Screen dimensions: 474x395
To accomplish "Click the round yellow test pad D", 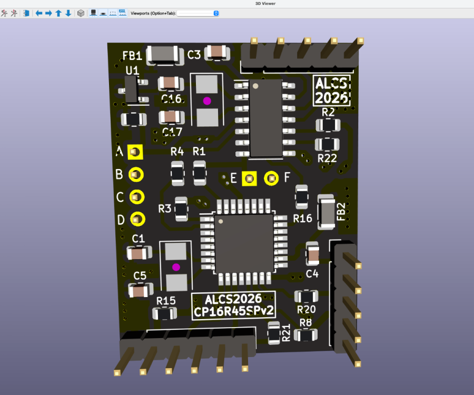I will [137, 219].
